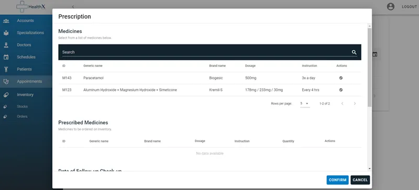This screenshot has height=190, width=419.
Task: Cancel the prescription dialog
Action: 360,180
